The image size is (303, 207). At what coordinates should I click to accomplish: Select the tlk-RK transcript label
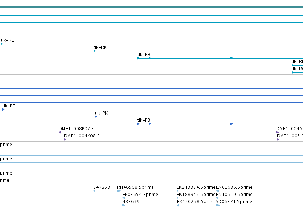[100, 47]
